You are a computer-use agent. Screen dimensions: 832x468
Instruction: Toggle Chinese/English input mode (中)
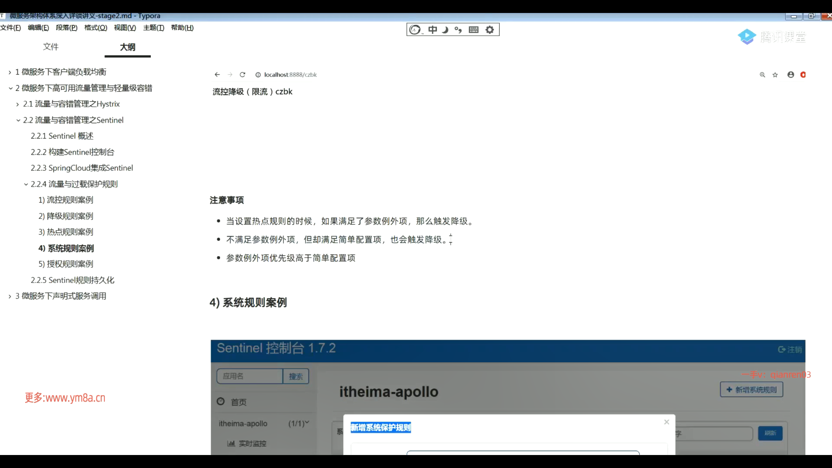click(x=432, y=29)
